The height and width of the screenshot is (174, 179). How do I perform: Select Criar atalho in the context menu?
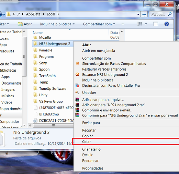(x=126, y=149)
